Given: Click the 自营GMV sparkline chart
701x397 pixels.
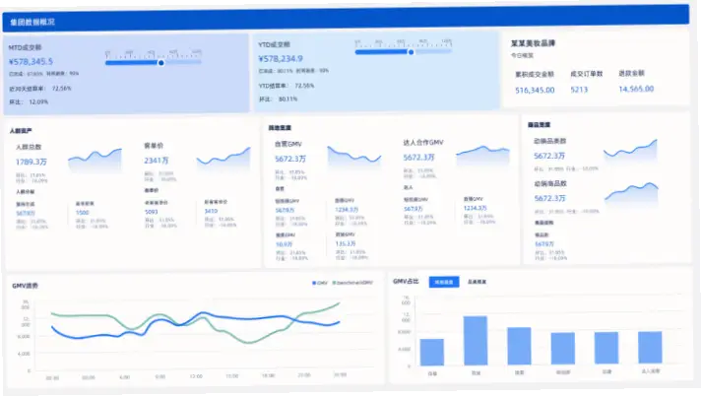Looking at the screenshot, I should tap(354, 158).
